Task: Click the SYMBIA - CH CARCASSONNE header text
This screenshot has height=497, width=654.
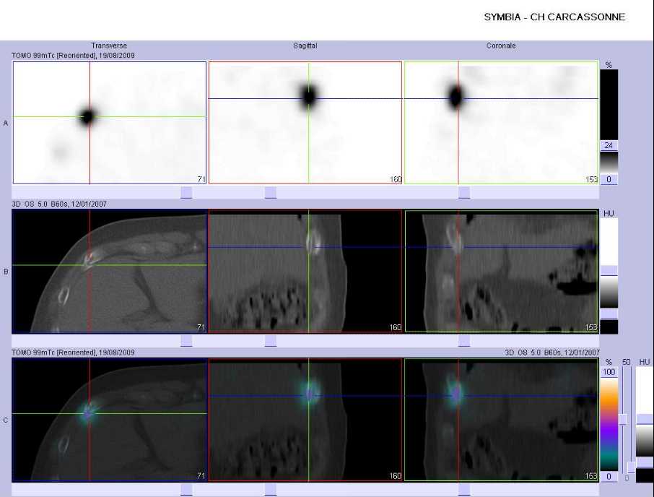Action: point(554,17)
